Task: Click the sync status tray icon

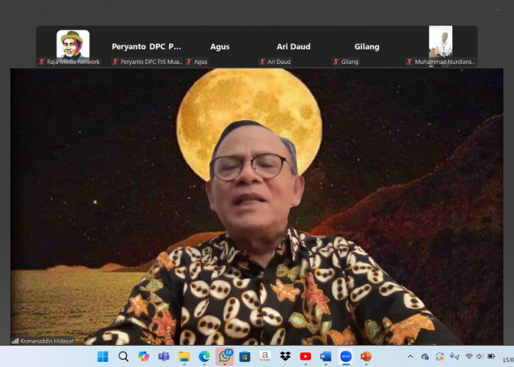Action: (x=440, y=357)
